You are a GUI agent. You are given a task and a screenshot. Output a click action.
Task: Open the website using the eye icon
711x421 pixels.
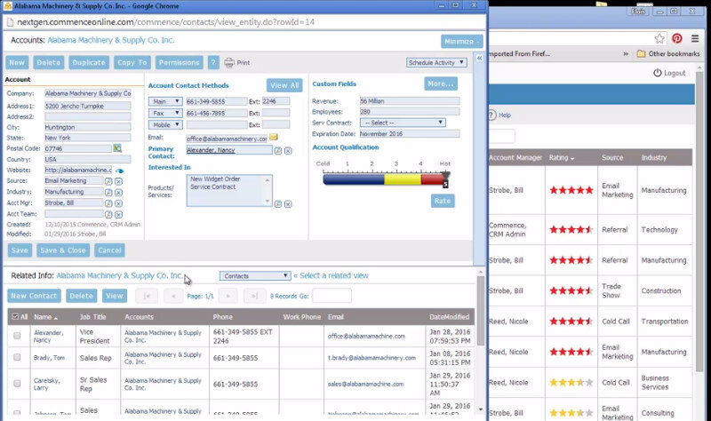[119, 170]
